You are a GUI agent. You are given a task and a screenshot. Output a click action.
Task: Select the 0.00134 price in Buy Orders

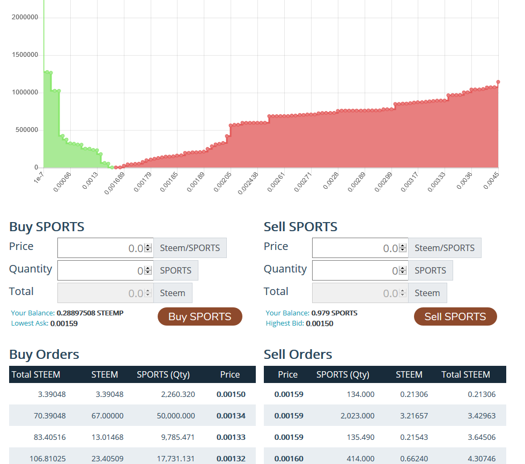pos(231,416)
